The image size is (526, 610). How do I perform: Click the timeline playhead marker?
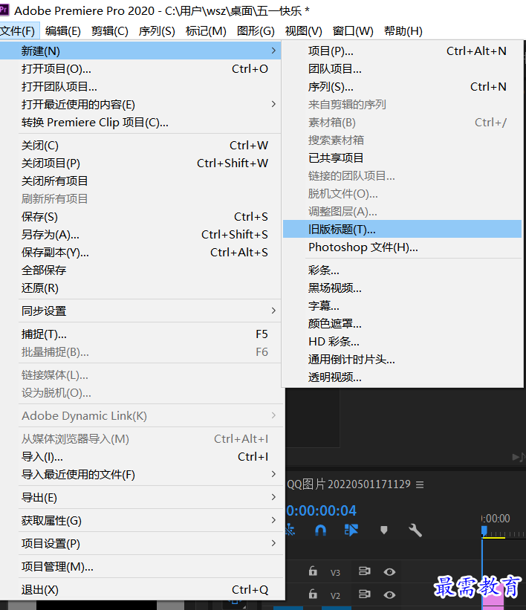tap(484, 530)
